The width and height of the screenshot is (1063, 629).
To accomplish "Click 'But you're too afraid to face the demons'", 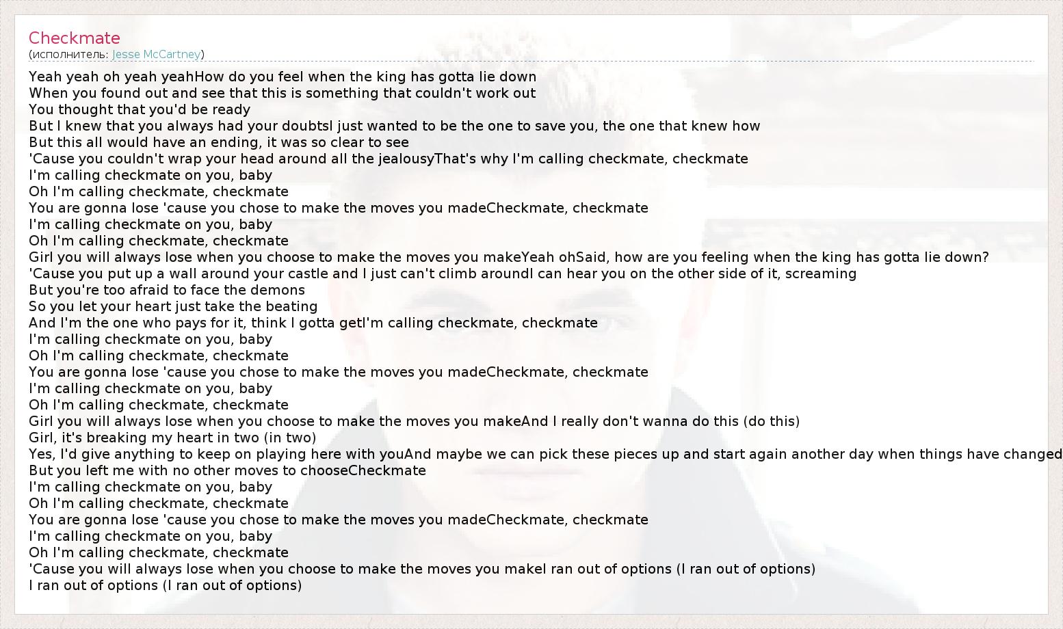I will [x=167, y=290].
